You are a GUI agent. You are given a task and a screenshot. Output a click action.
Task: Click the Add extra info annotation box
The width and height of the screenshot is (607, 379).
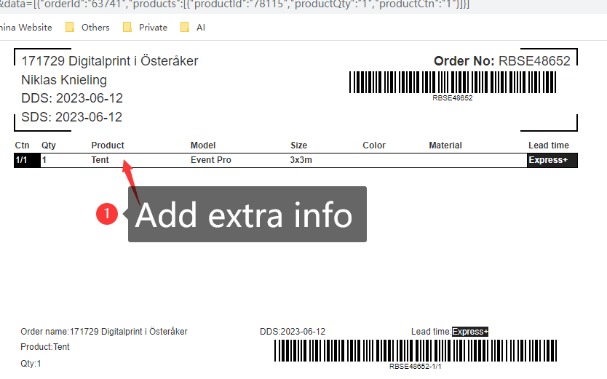pos(247,215)
